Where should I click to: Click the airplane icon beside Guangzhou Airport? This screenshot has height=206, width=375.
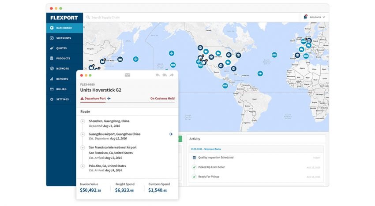coord(171,134)
